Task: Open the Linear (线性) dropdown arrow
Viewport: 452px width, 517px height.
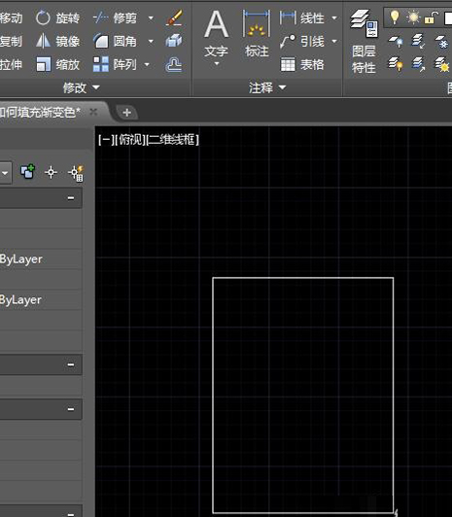Action: (x=334, y=17)
